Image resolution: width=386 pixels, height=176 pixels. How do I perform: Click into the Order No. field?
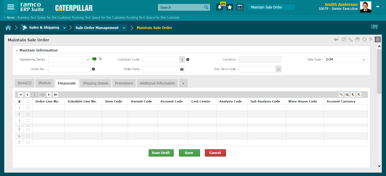coord(70,69)
